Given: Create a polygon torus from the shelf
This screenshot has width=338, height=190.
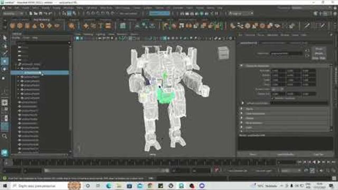Looking at the screenshot, I should tap(42, 26).
